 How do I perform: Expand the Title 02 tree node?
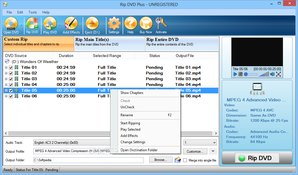tap(6, 73)
